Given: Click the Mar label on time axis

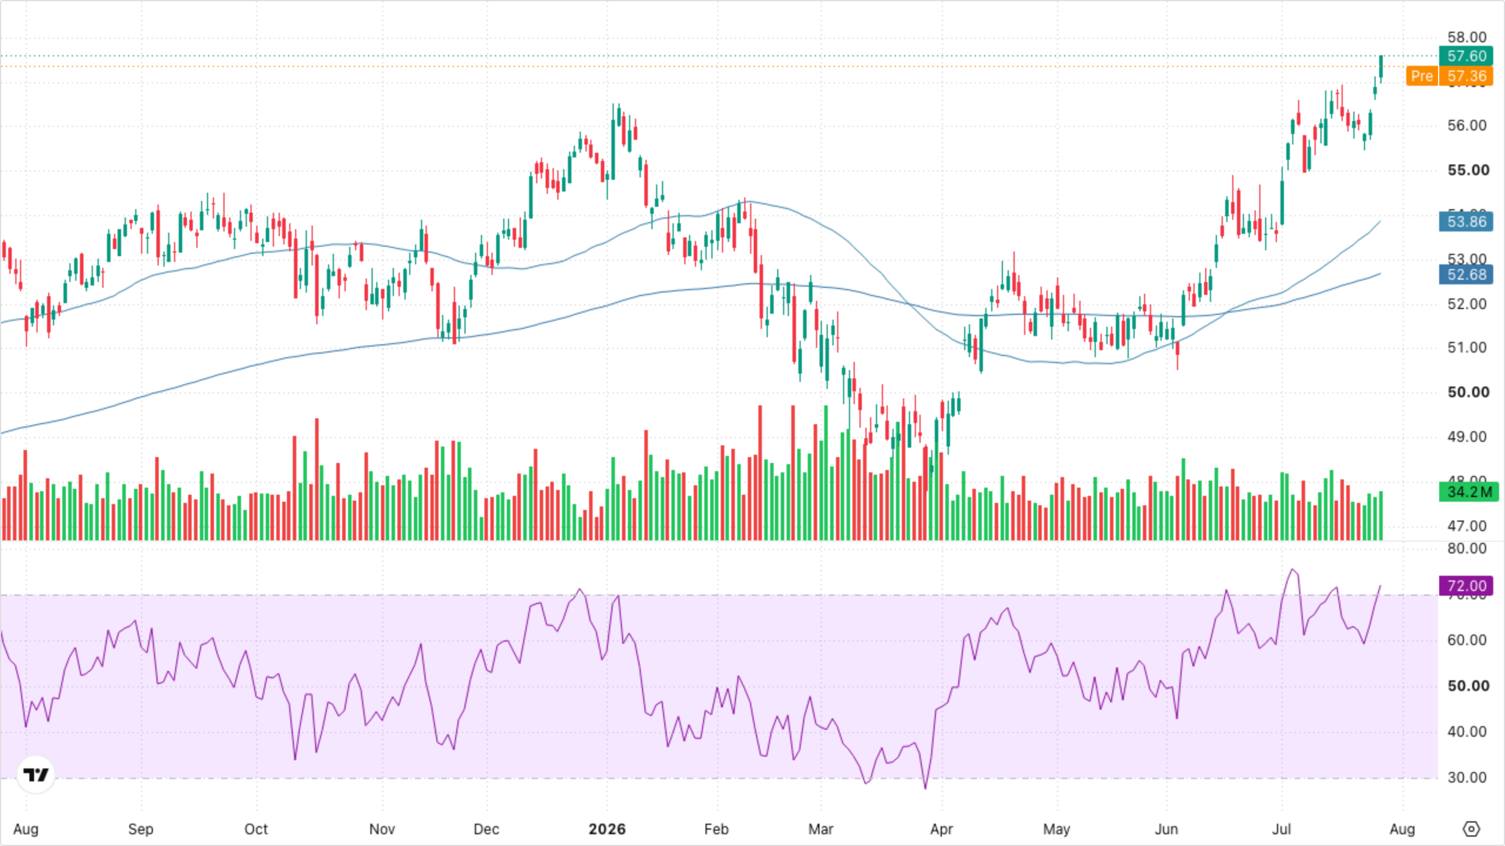Looking at the screenshot, I should click(821, 829).
